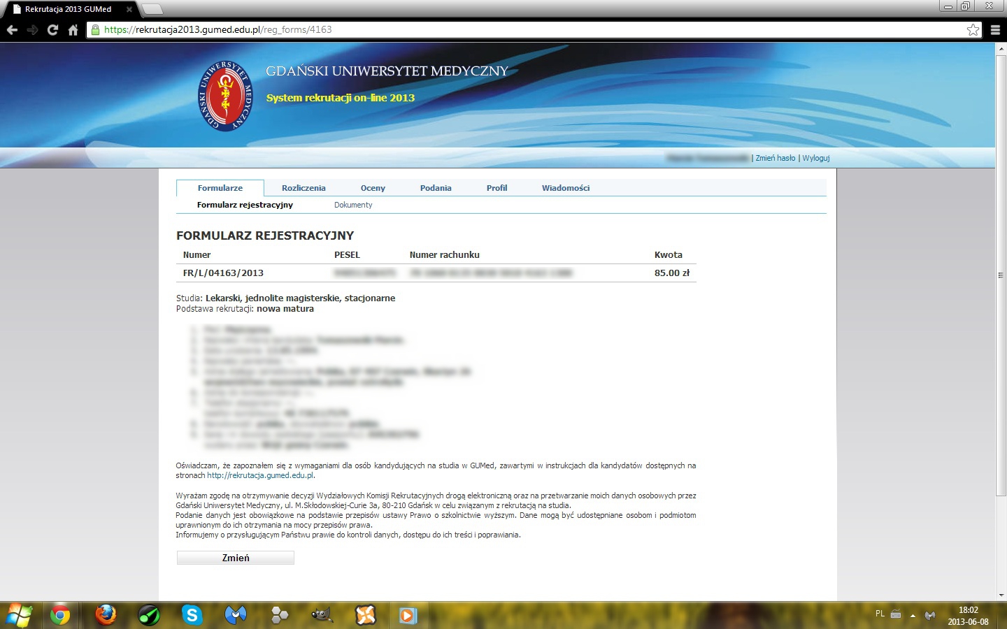1007x629 pixels.
Task: Click the browser back arrow
Action: click(x=12, y=30)
